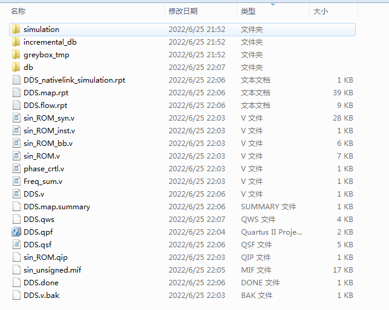Select the file name sin_ROM_bb.v
The image size is (389, 310).
coord(48,143)
